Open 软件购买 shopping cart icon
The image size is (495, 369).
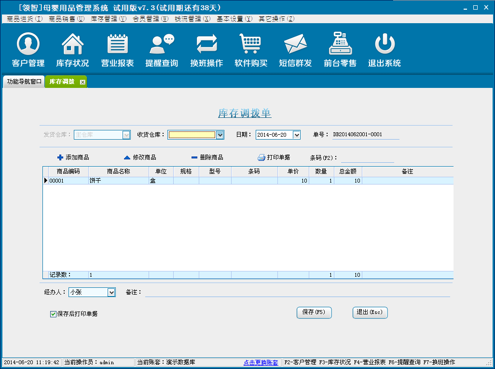coord(251,44)
